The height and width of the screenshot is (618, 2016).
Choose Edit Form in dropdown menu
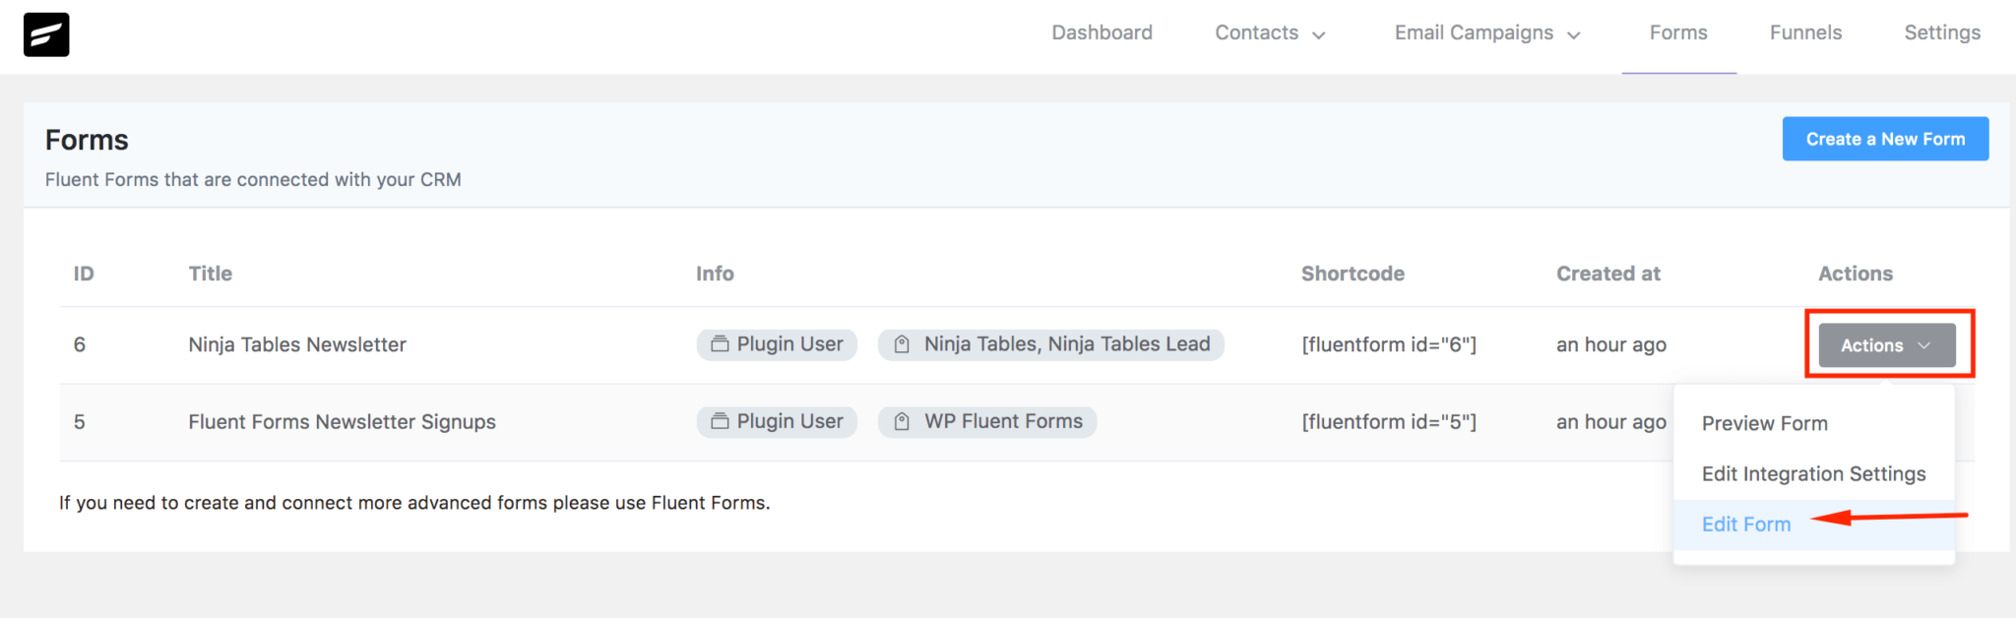pyautogui.click(x=1746, y=525)
